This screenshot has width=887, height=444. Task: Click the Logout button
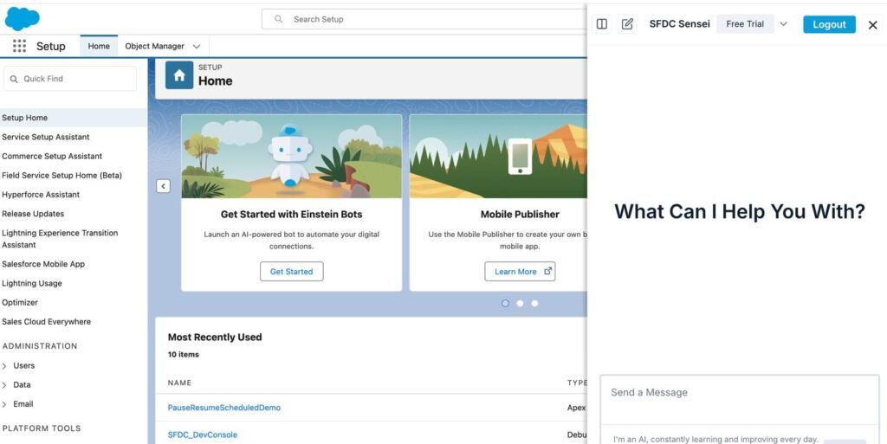point(829,24)
